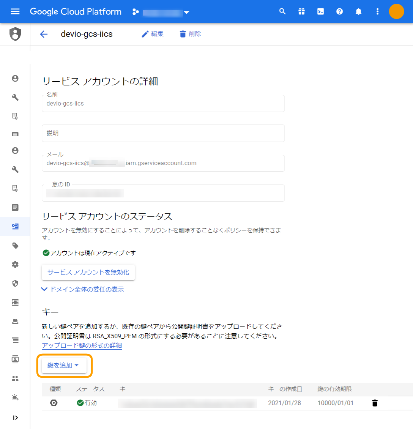Click the key type icon in key row

[x=54, y=403]
